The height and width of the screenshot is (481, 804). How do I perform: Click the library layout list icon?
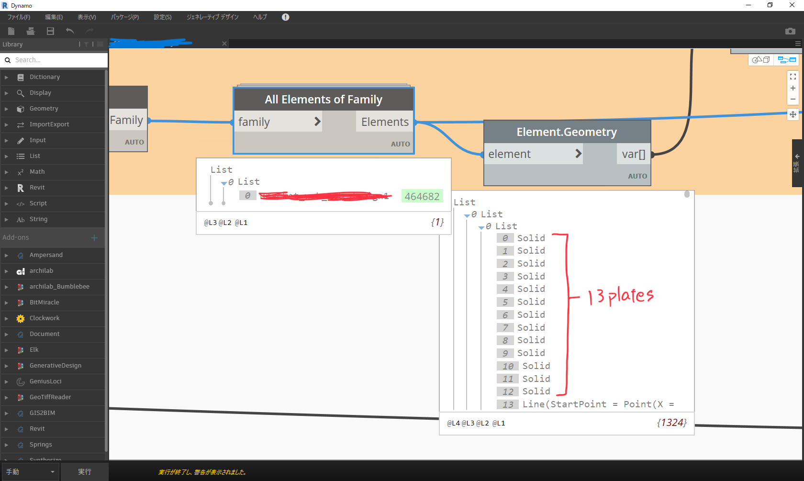click(100, 44)
